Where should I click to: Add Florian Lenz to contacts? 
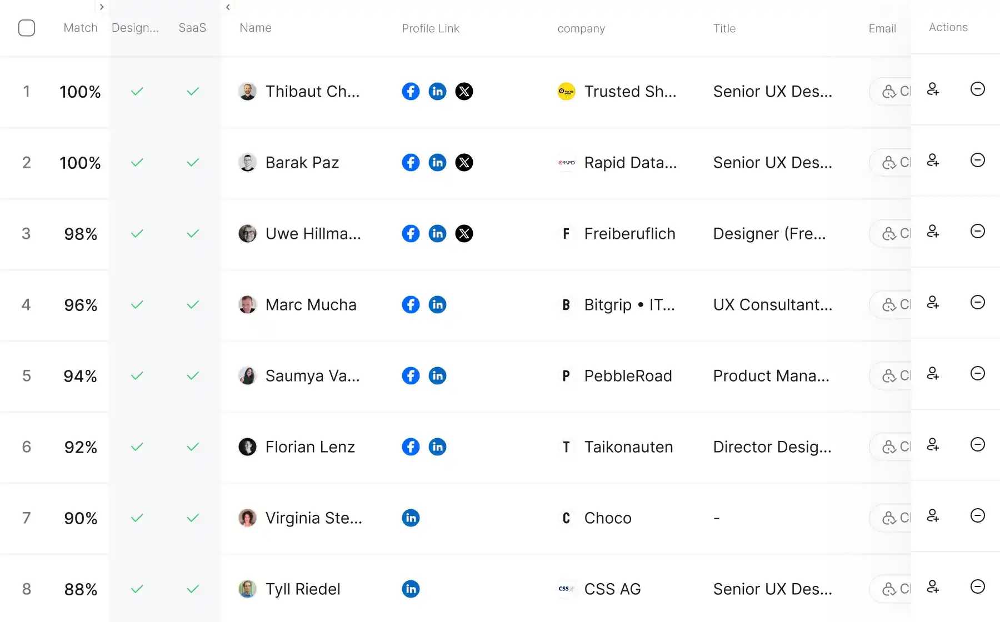pyautogui.click(x=933, y=445)
